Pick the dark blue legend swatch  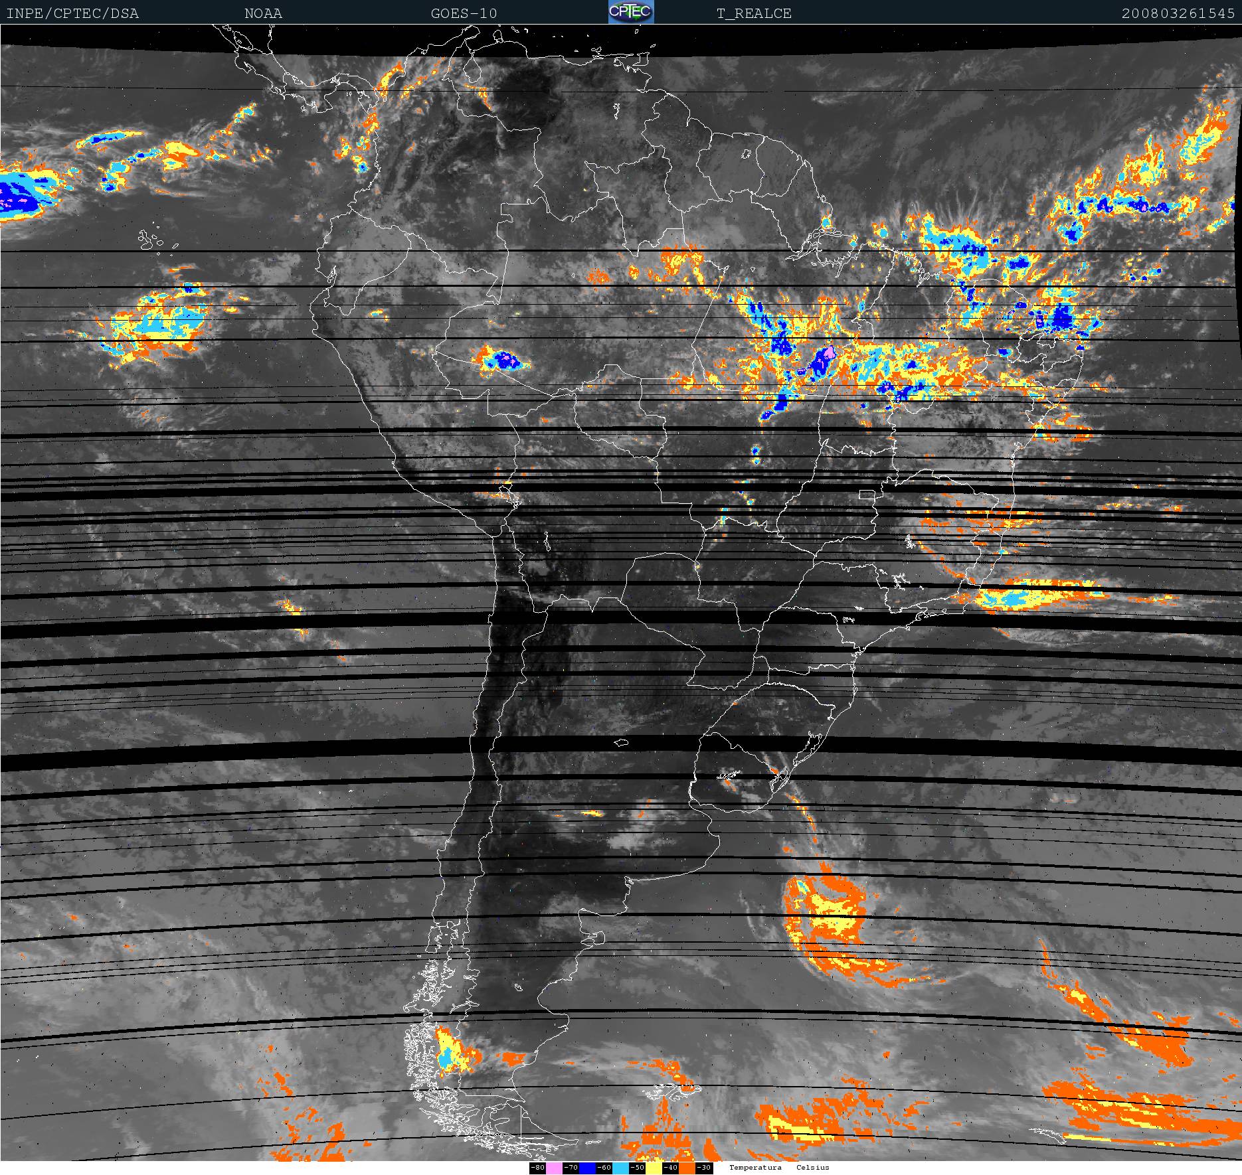coord(587,1168)
